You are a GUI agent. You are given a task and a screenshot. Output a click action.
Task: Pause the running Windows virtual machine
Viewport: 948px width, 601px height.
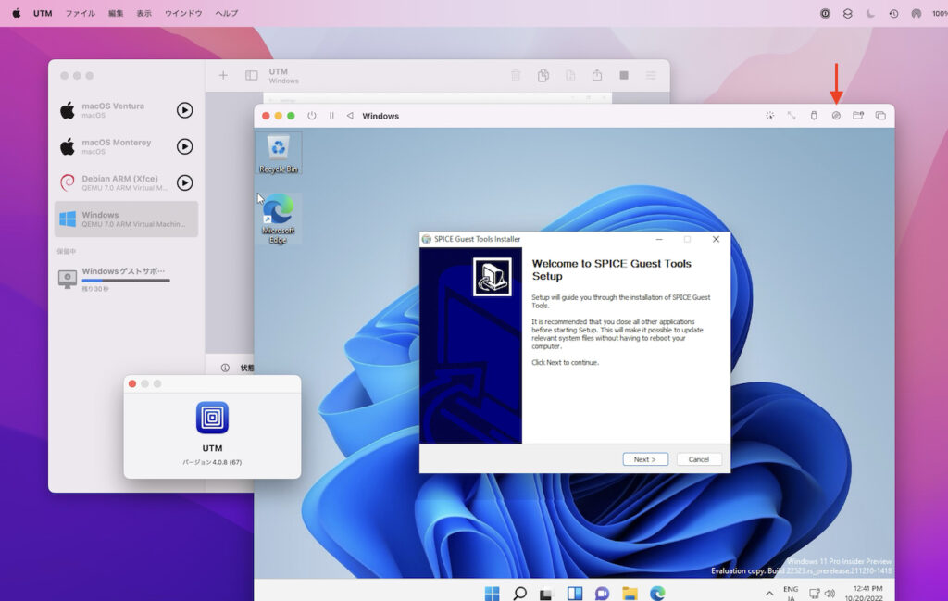click(x=331, y=116)
